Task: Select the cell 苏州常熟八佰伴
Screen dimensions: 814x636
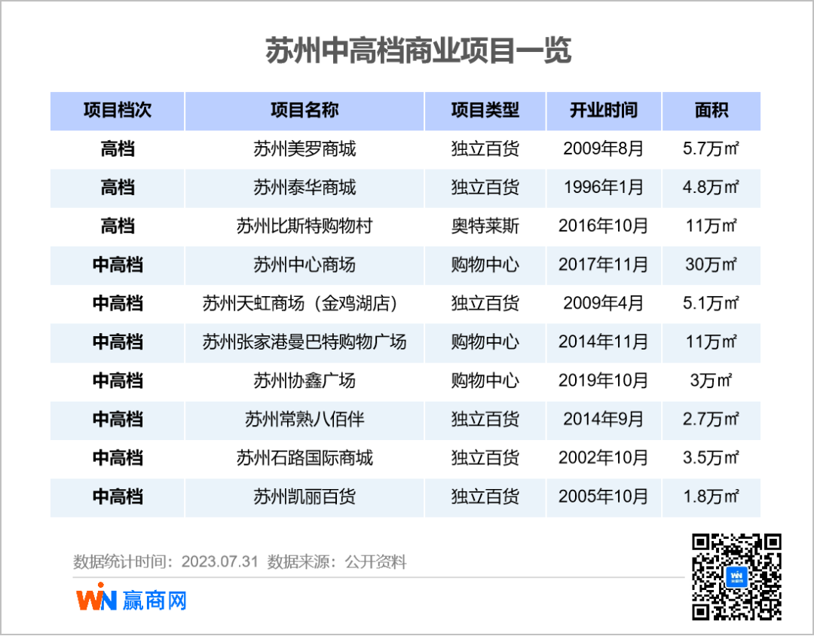Action: click(x=304, y=419)
